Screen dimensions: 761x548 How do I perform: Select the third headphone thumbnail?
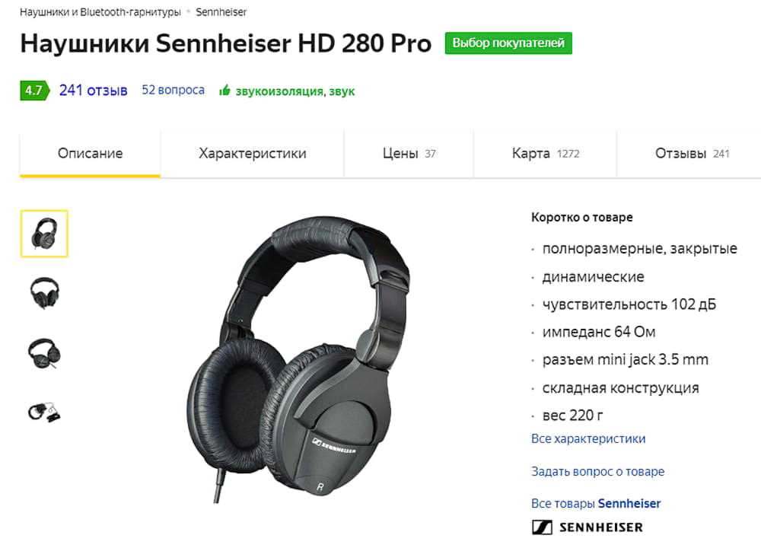pos(44,353)
